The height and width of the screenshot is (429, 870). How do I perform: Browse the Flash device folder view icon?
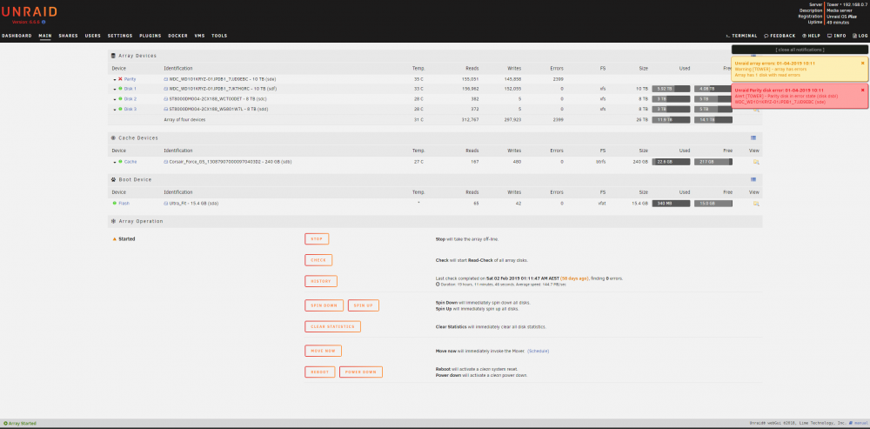tap(756, 204)
